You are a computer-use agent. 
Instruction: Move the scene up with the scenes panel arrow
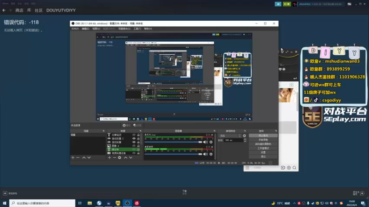[84, 157]
